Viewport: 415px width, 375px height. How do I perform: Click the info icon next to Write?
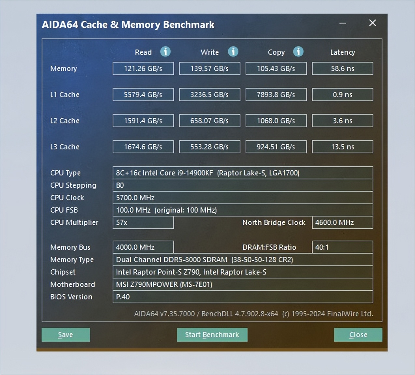click(233, 52)
